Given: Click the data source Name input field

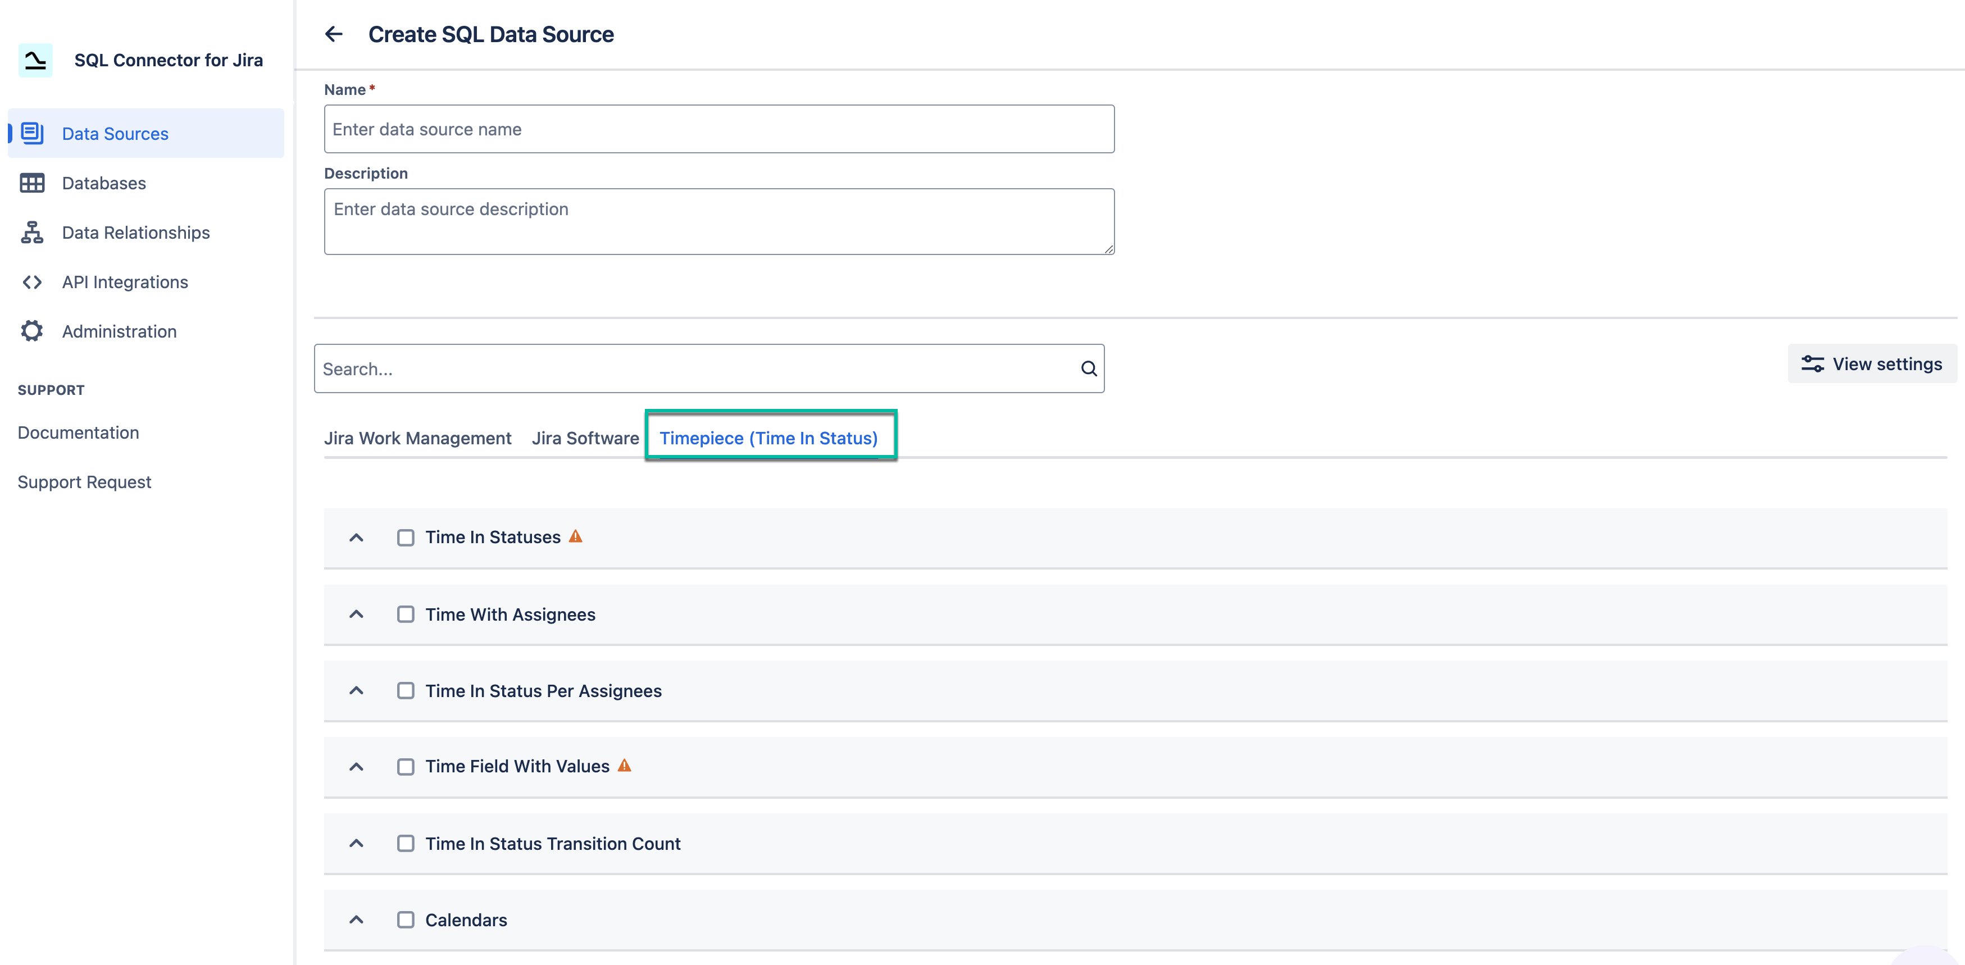Looking at the screenshot, I should pyautogui.click(x=718, y=129).
